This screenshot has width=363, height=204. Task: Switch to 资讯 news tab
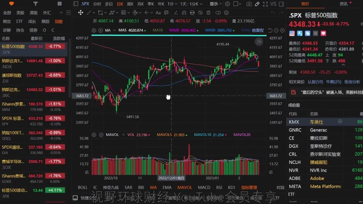(x=344, y=4)
